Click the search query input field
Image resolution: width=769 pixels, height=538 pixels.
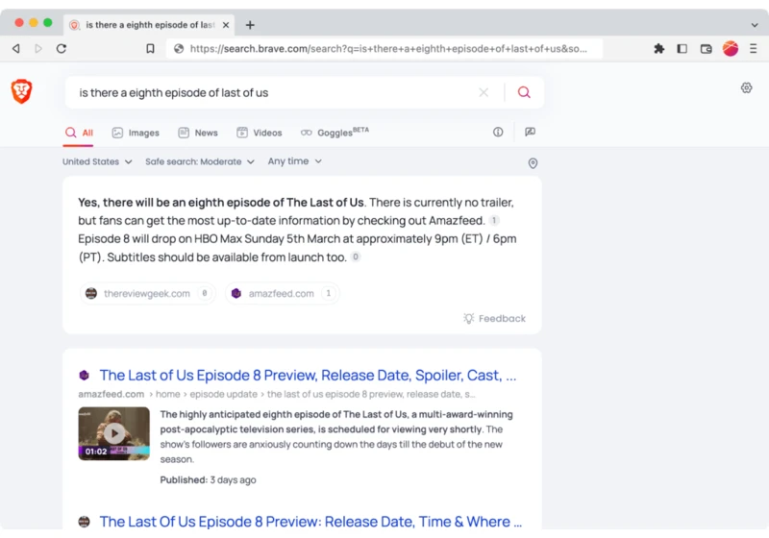point(275,92)
